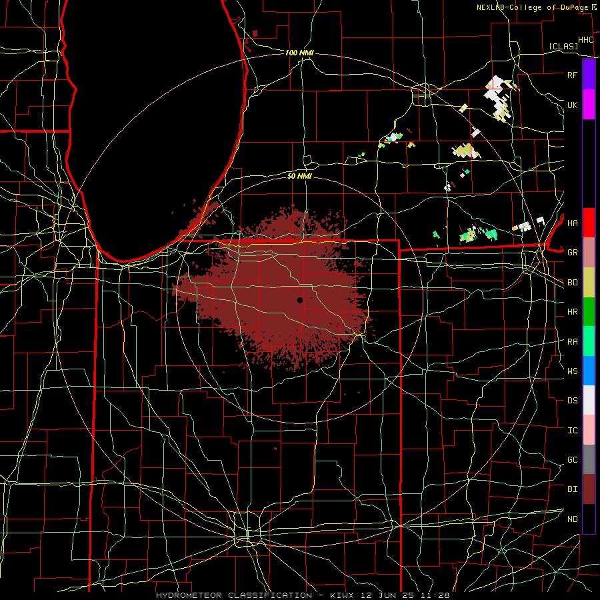Click the "GR" legend label

[x=572, y=253]
